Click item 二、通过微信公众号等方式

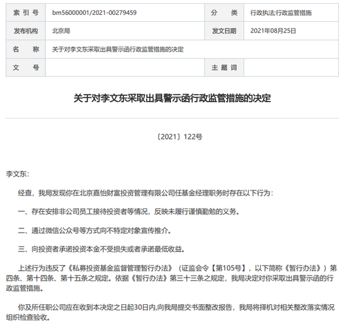(x=95, y=230)
